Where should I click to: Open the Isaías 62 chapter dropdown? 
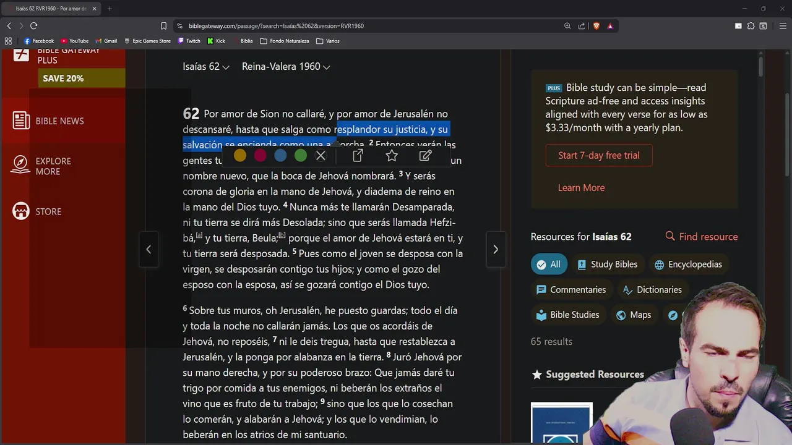point(206,67)
